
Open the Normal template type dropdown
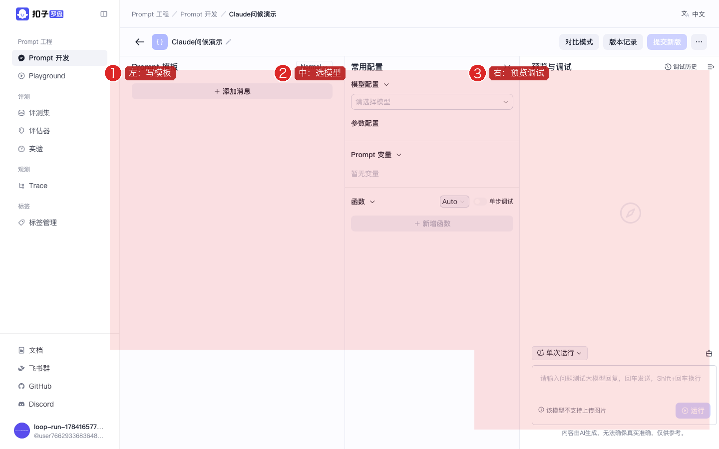pyautogui.click(x=314, y=66)
